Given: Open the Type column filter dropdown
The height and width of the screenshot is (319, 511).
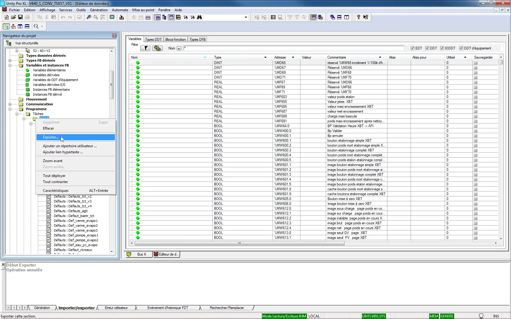Looking at the screenshot, I should [x=265, y=57].
